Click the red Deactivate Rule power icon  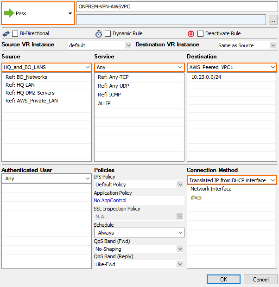click(191, 34)
